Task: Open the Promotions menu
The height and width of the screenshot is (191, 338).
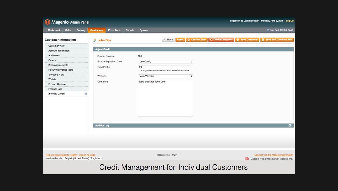Action: (x=114, y=30)
